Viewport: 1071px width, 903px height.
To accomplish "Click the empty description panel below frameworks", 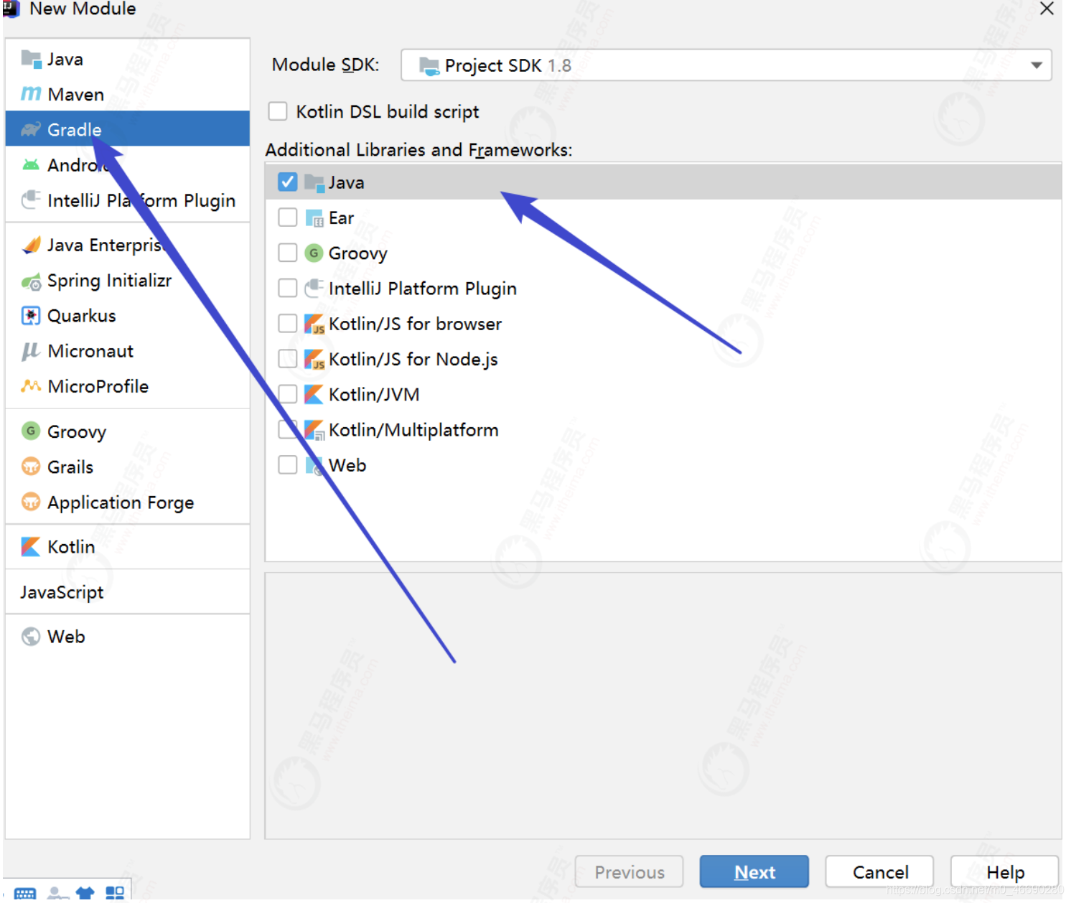I will [x=663, y=706].
